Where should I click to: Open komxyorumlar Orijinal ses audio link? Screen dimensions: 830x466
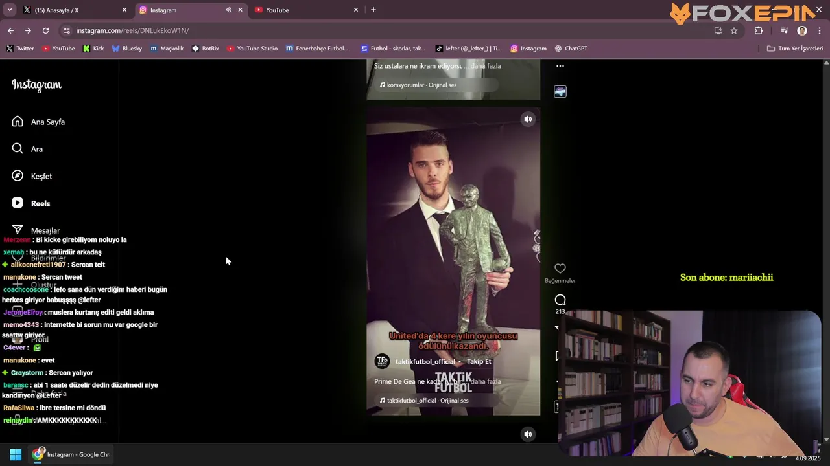tap(418, 85)
